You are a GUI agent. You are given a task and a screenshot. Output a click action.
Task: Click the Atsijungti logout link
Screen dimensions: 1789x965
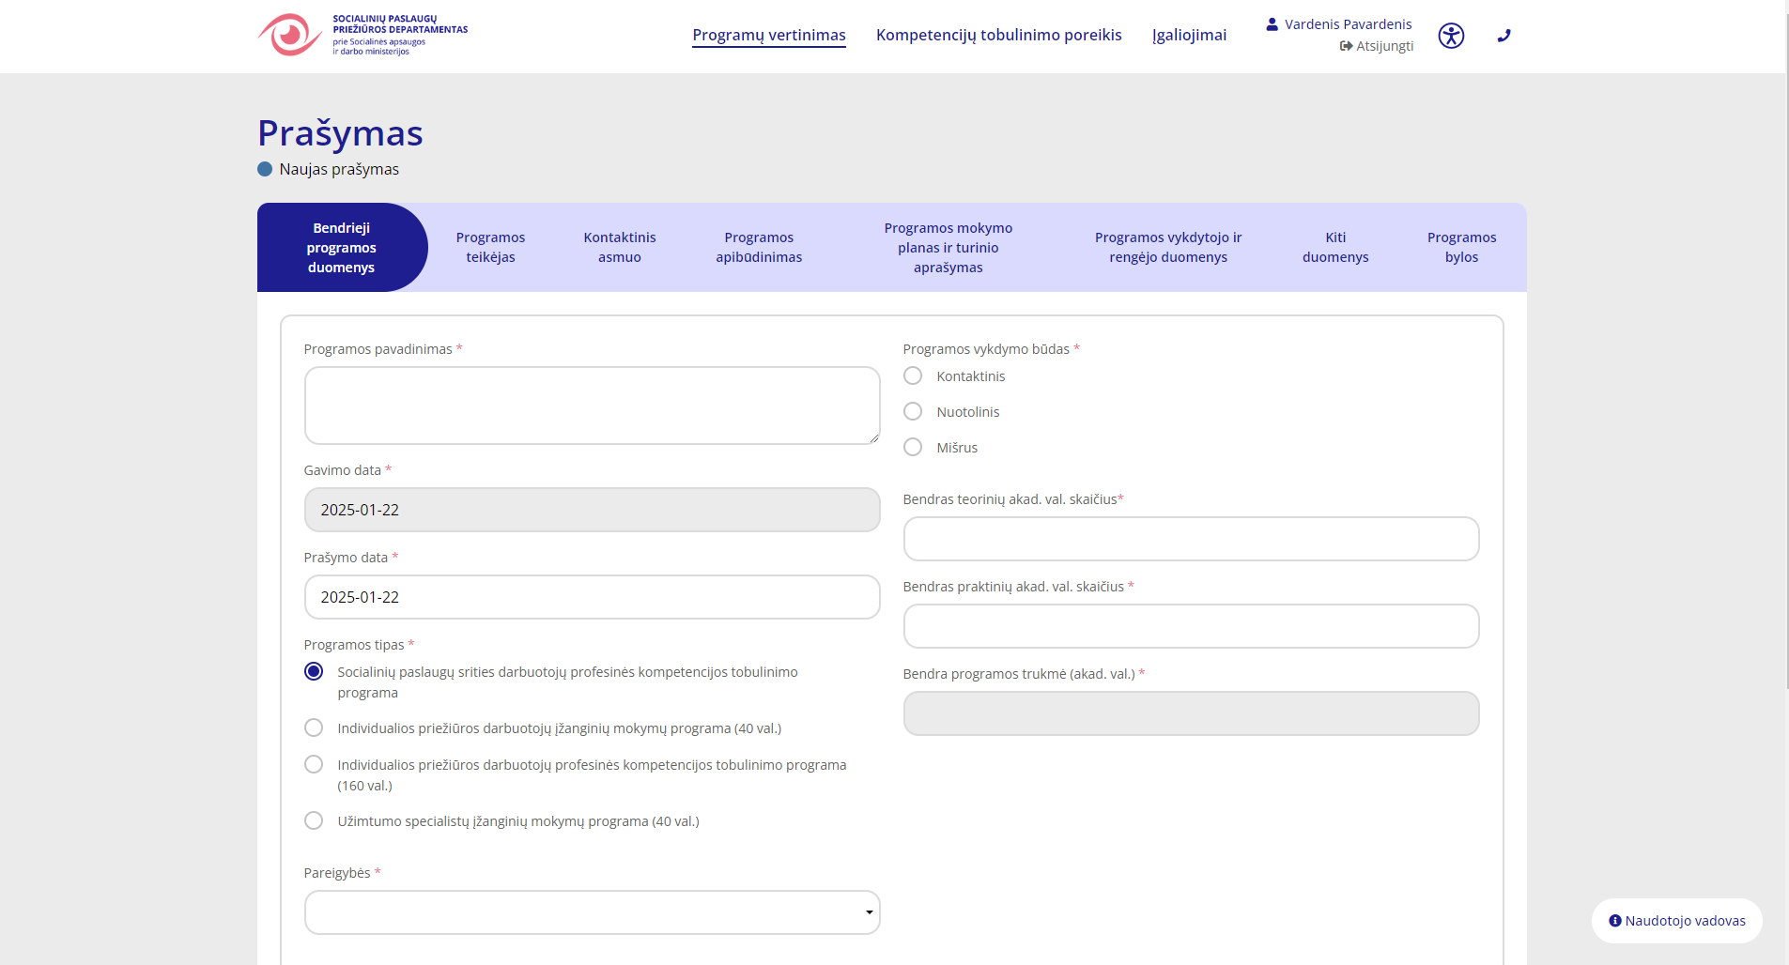click(x=1376, y=46)
